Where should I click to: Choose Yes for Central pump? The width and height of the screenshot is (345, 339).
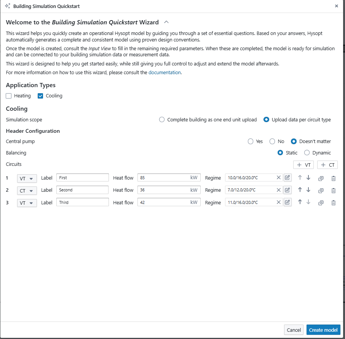pyautogui.click(x=251, y=141)
